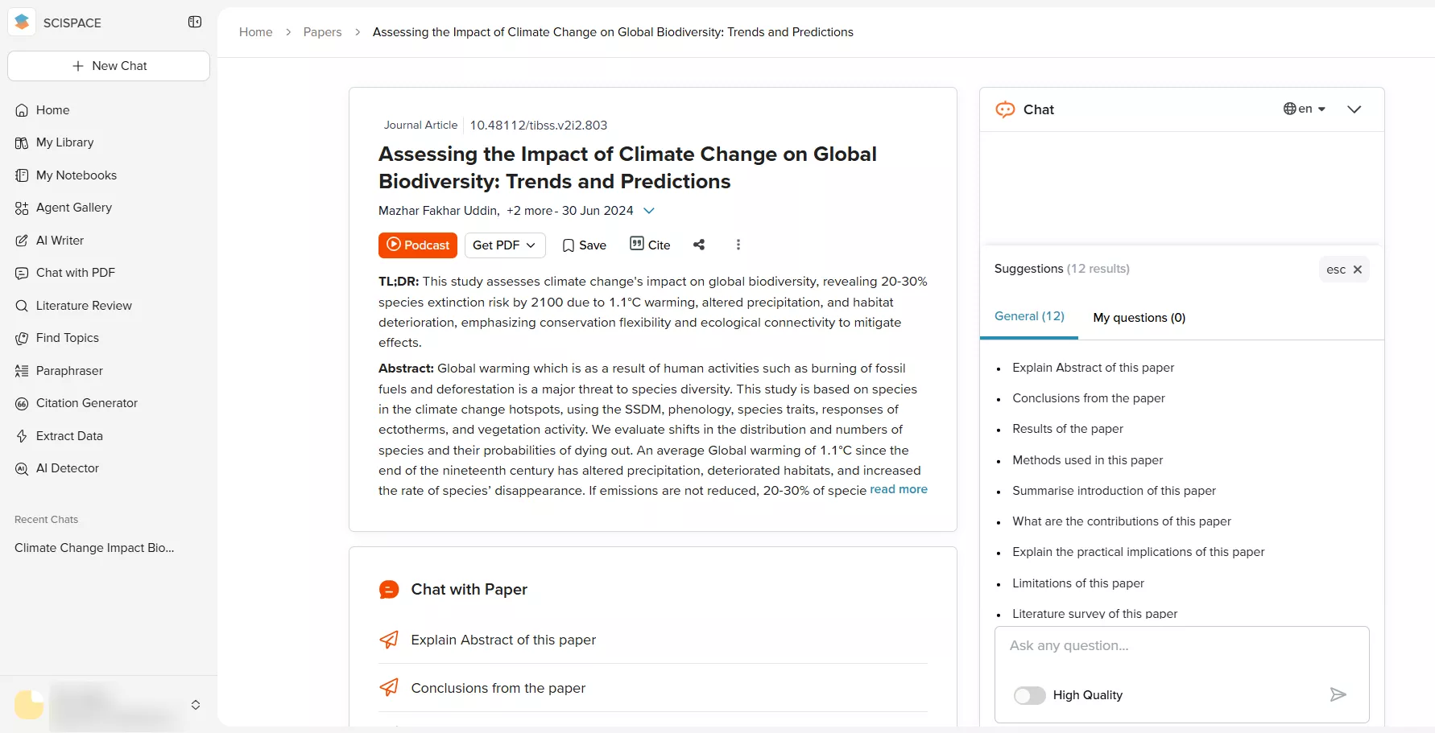Screen dimensions: 1435x733
Task: Open the Extract Data tool
Action: pos(68,435)
